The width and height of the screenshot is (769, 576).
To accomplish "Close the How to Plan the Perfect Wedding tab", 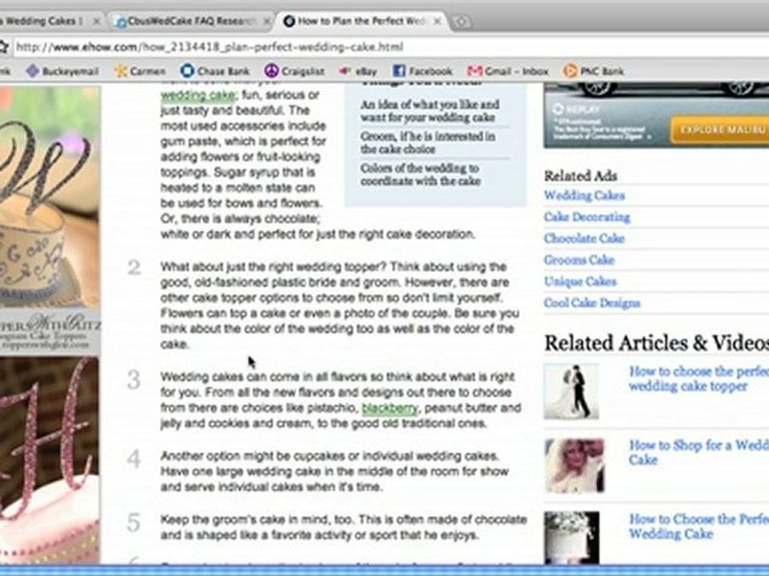I will (437, 21).
